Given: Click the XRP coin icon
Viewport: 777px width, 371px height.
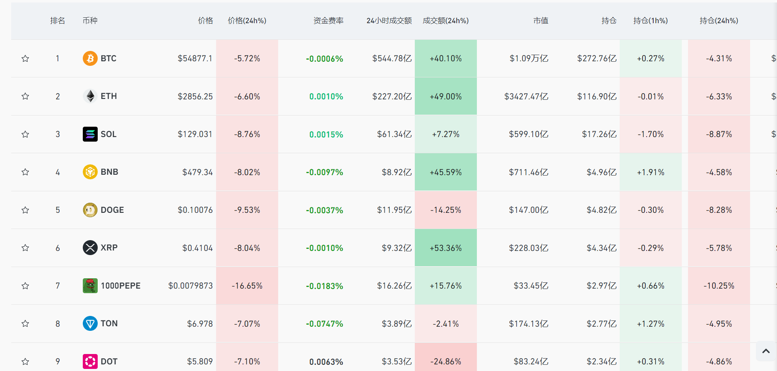Looking at the screenshot, I should tap(90, 248).
